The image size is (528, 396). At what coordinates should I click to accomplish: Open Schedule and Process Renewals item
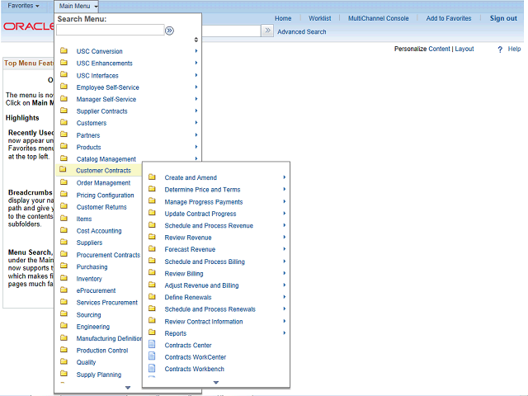(210, 309)
